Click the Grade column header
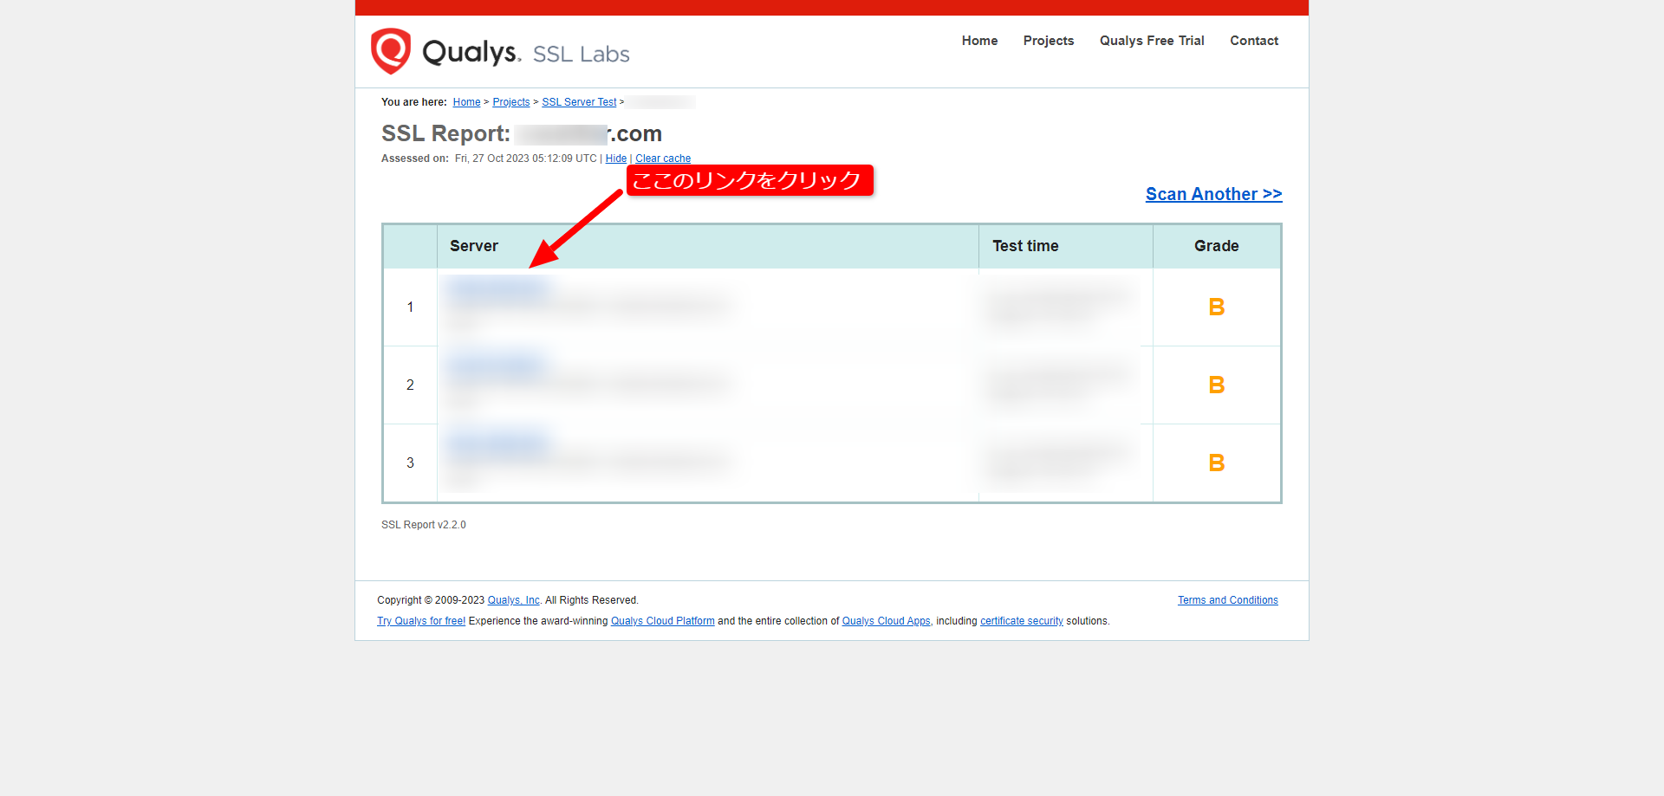 [x=1217, y=246]
